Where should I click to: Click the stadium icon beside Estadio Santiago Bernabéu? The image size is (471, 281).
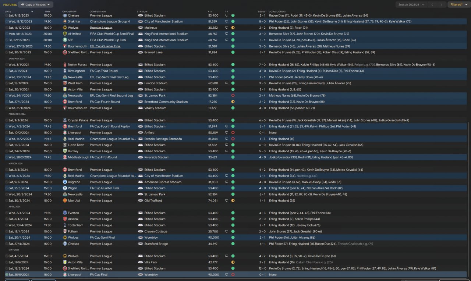[141, 139]
